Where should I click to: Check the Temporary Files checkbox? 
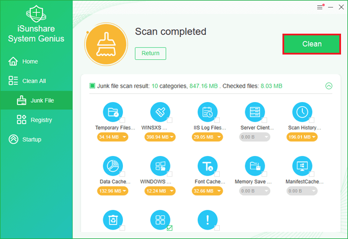[x=122, y=120]
